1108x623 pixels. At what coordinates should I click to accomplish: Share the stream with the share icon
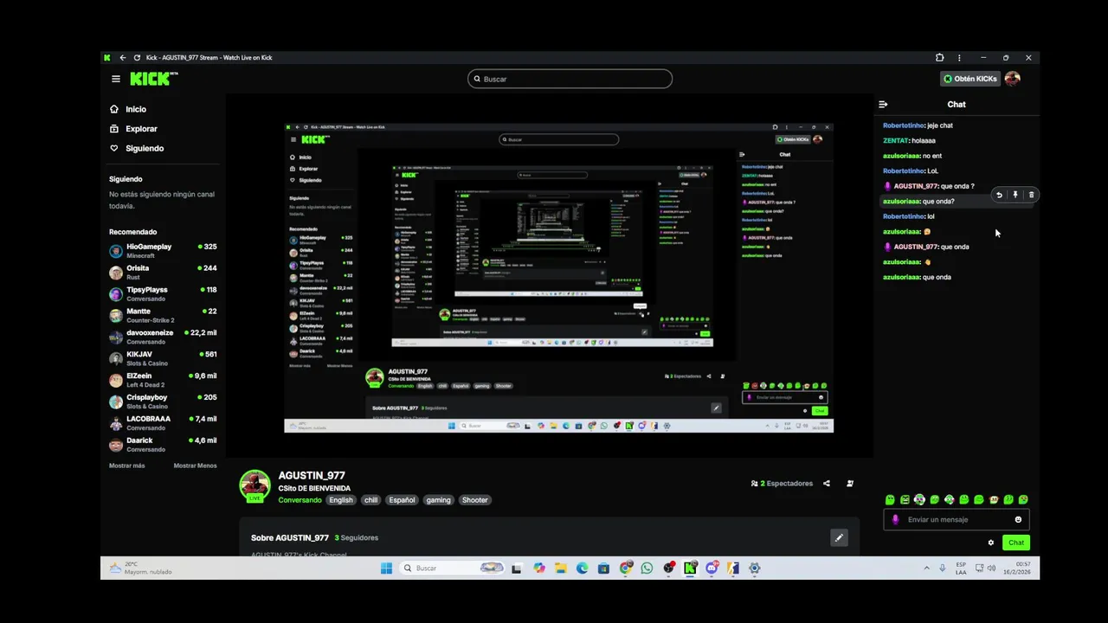click(827, 484)
